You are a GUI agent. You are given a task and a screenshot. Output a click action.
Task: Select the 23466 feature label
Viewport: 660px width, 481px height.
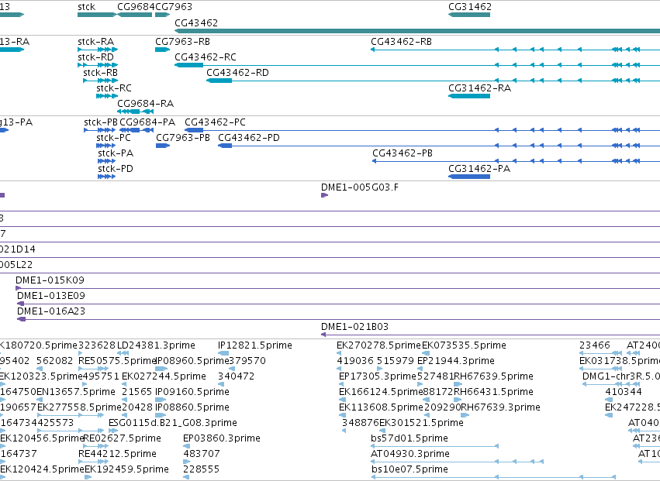(595, 345)
